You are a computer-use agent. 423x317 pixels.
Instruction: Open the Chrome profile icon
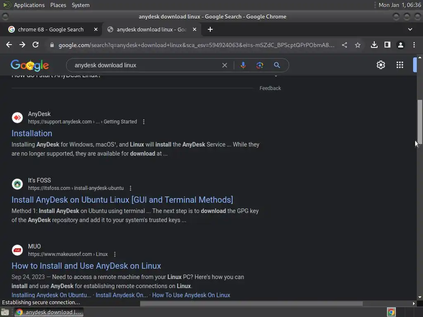[401, 45]
